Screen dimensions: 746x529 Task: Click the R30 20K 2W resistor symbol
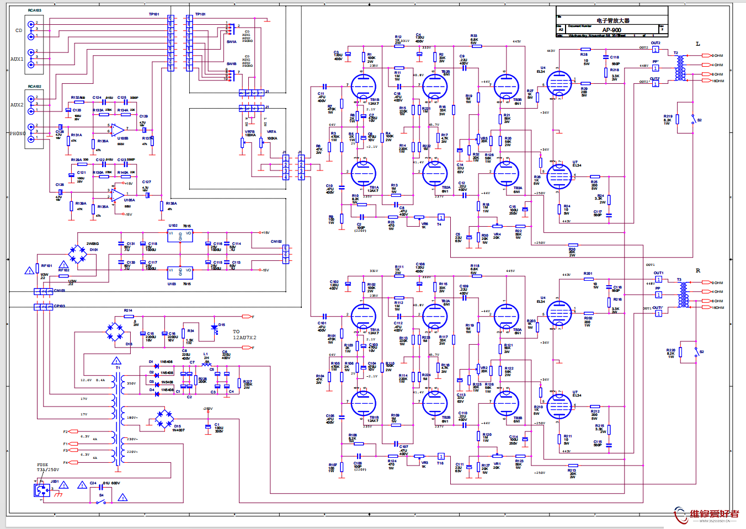pyautogui.click(x=573, y=244)
